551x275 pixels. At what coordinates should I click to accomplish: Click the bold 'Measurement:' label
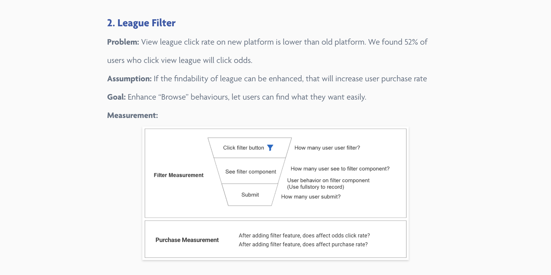click(x=133, y=116)
